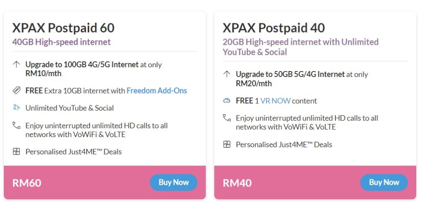Click the RM40 price label
Viewport: 423px width, 209px height.
(237, 183)
